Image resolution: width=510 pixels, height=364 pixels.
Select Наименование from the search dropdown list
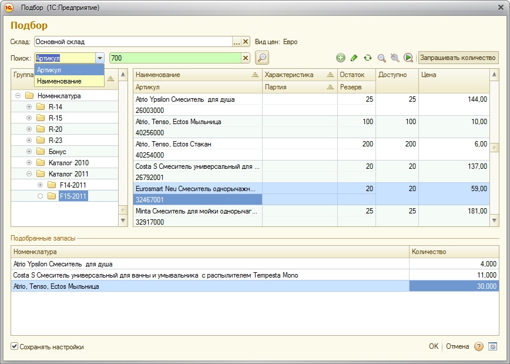(59, 81)
